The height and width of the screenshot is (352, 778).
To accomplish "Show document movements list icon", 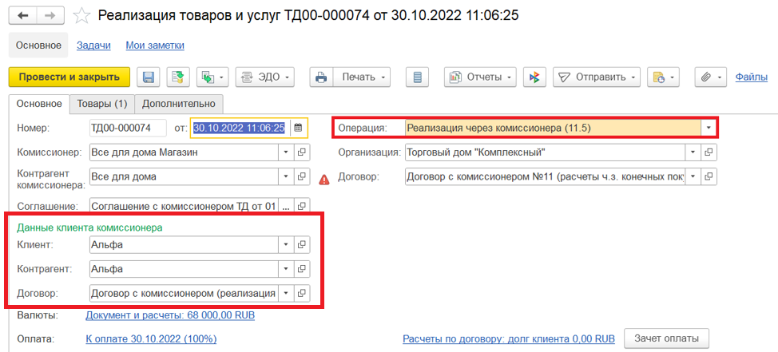I will click(x=417, y=77).
